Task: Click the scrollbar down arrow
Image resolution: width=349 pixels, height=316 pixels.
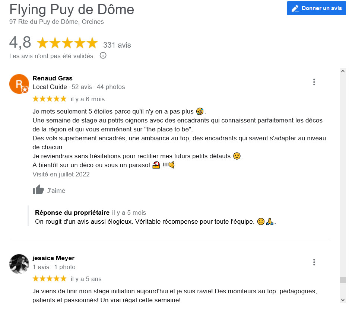Action: pos(343,300)
